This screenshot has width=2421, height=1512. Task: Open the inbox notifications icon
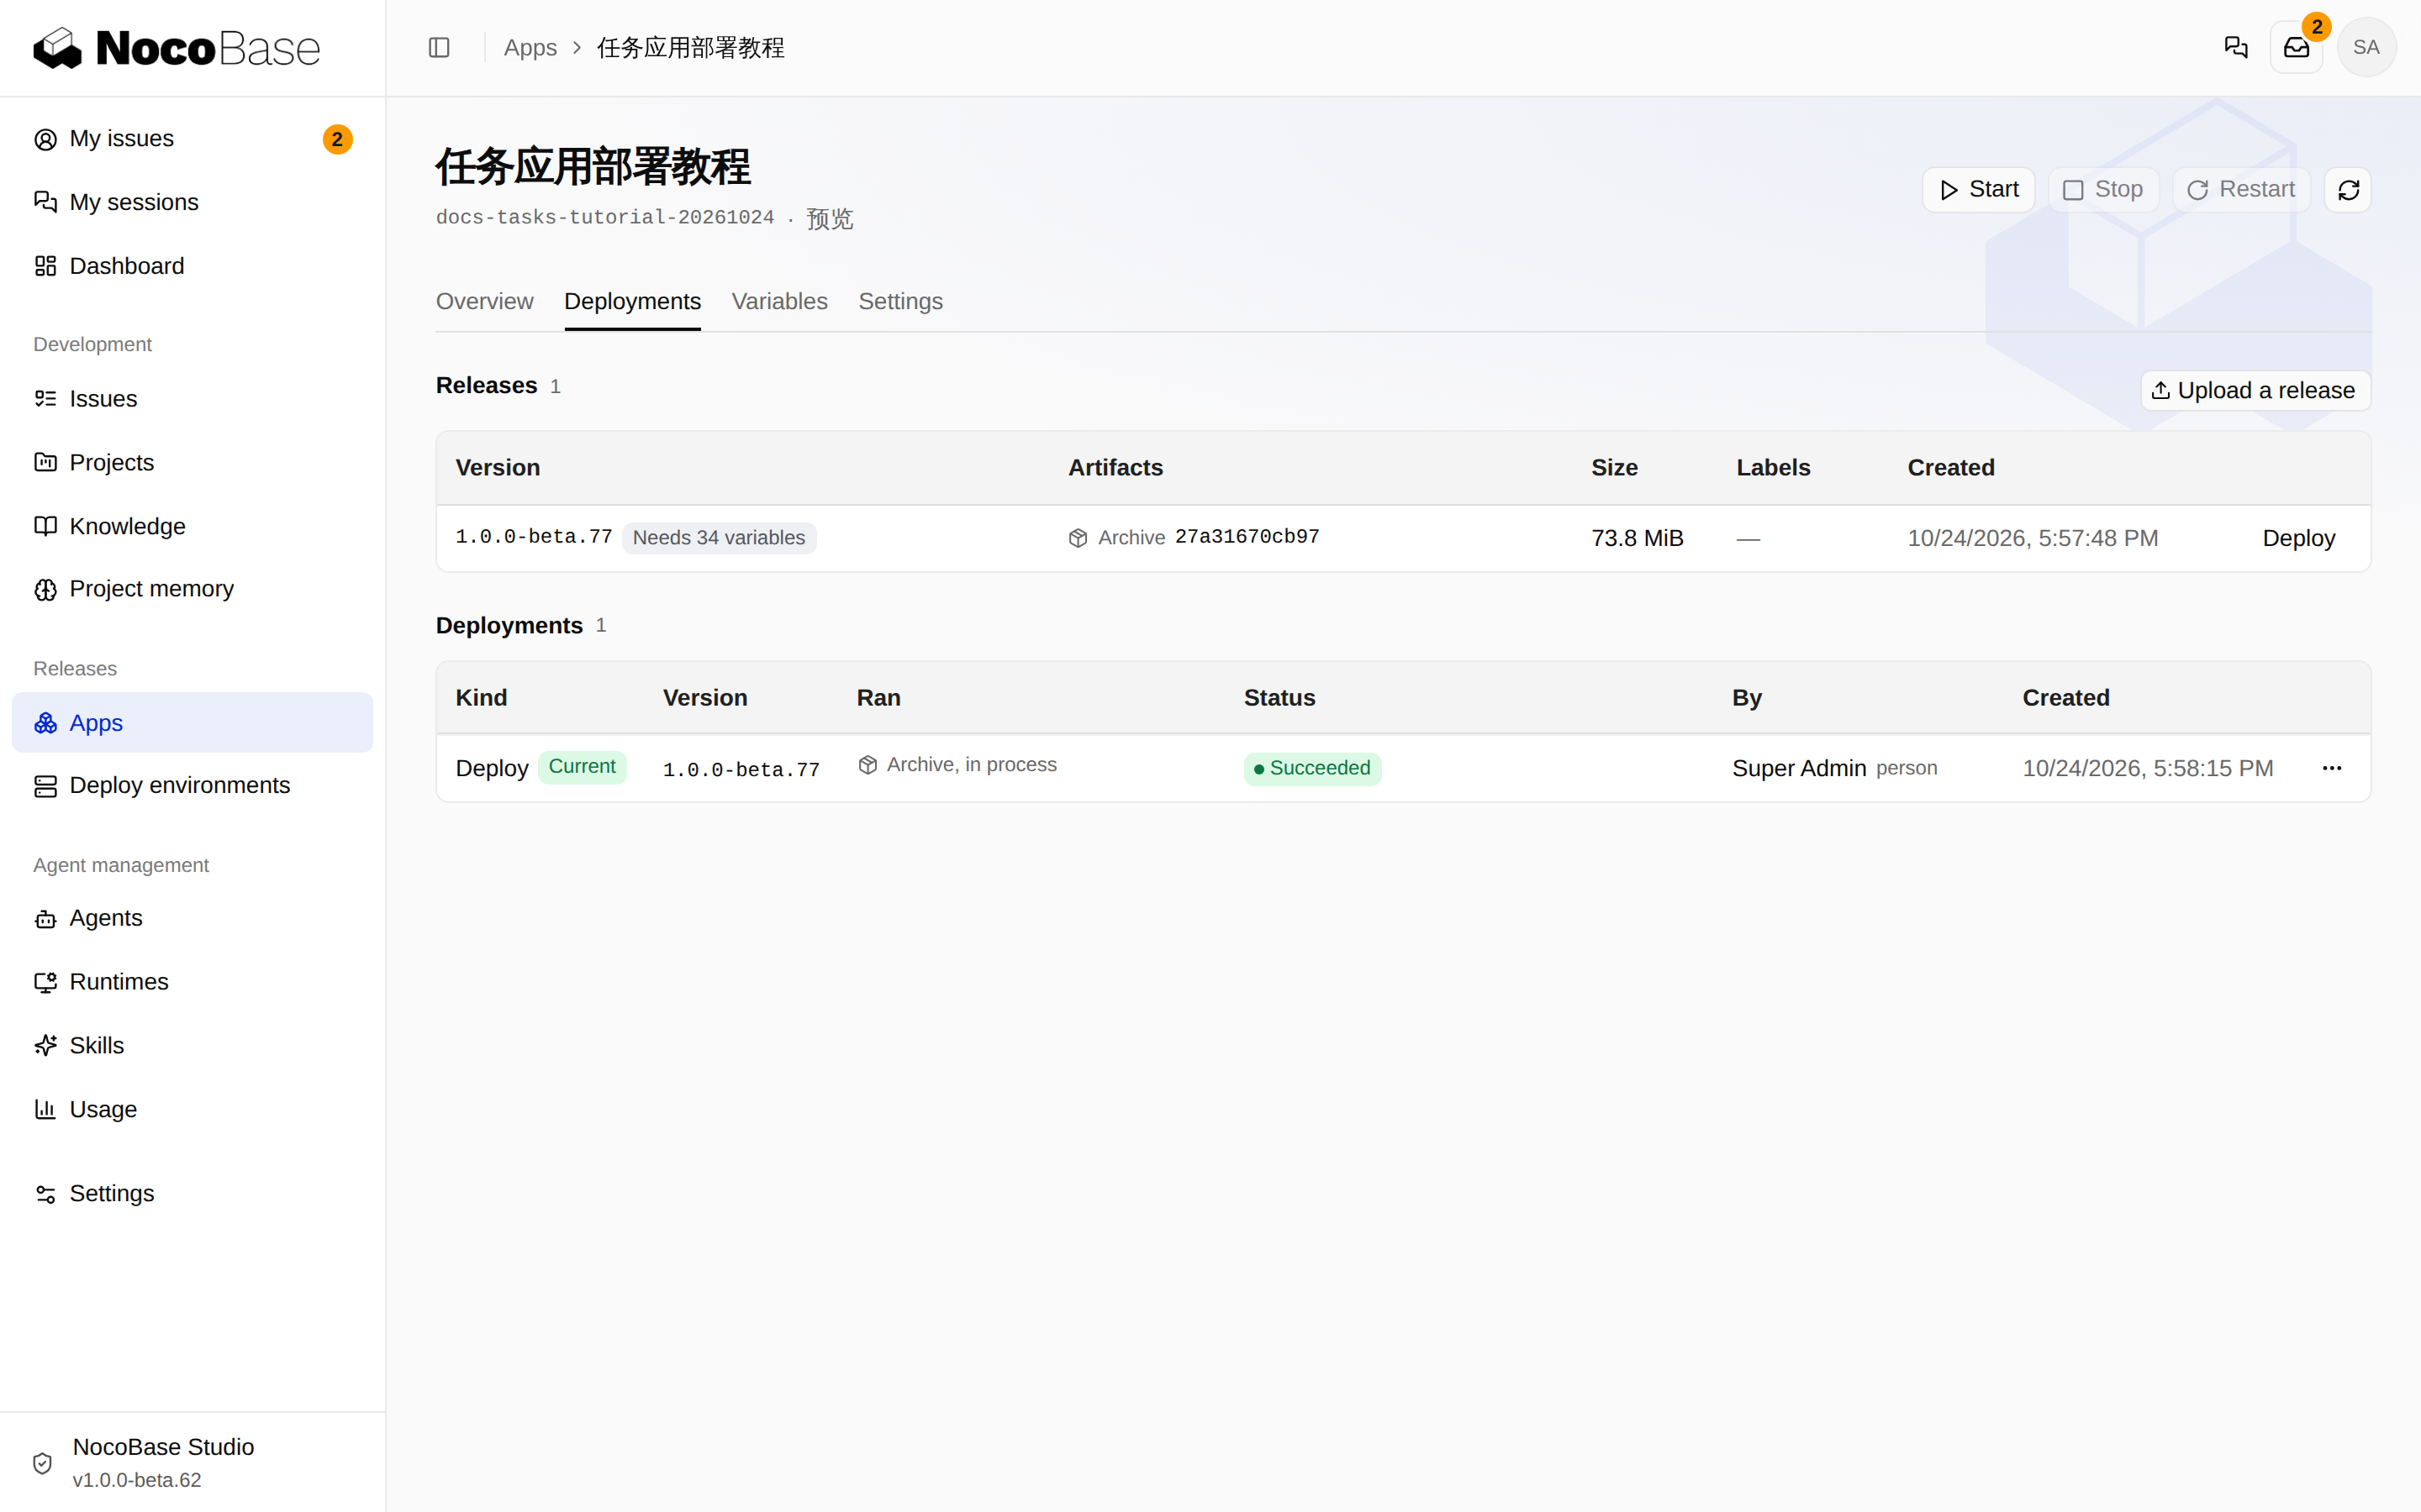(2296, 48)
